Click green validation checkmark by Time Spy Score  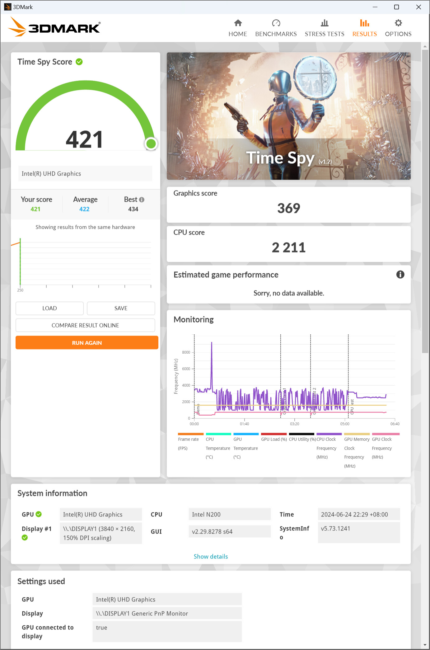[79, 62]
